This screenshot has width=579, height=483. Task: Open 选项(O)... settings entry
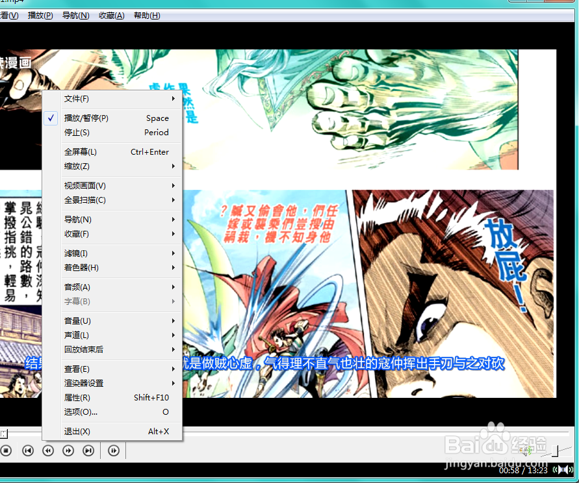[112, 411]
